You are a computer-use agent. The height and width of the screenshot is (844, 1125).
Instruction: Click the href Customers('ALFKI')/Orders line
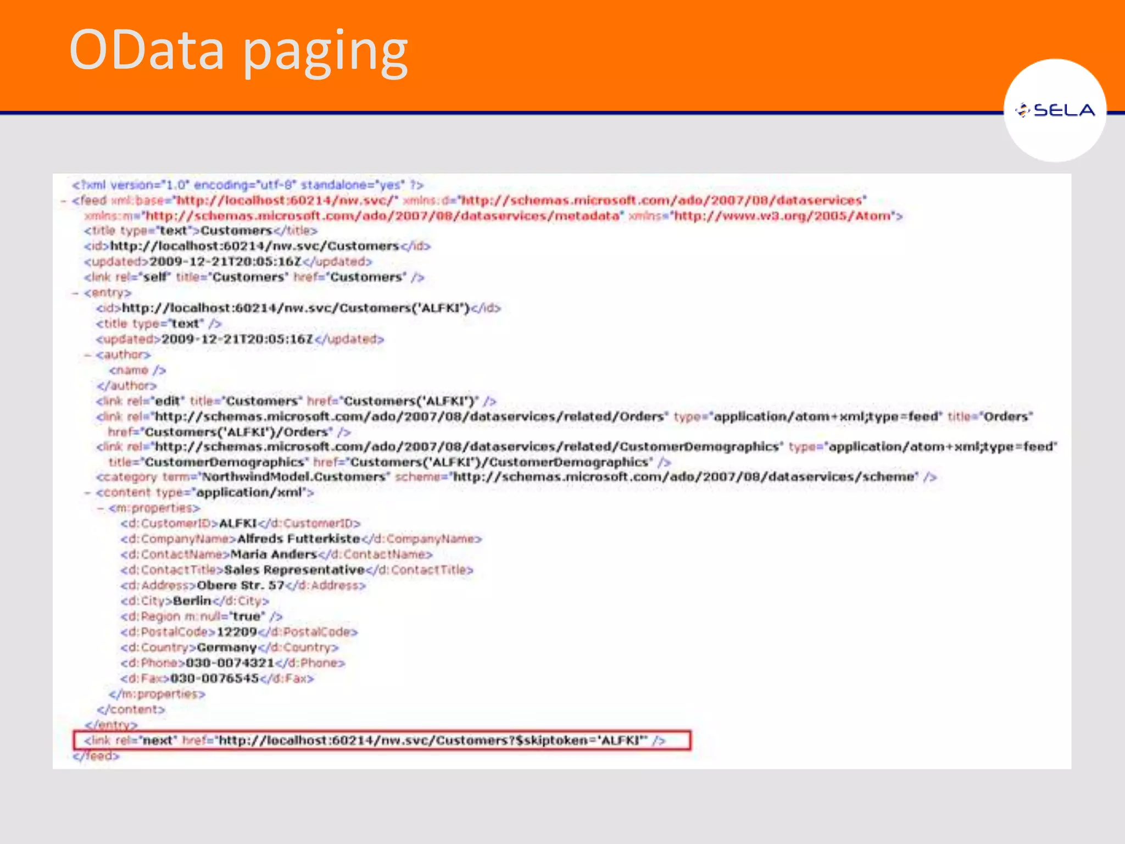tap(229, 432)
